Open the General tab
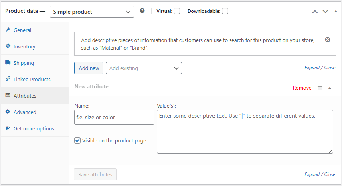This screenshot has height=186, width=342. click(x=22, y=30)
